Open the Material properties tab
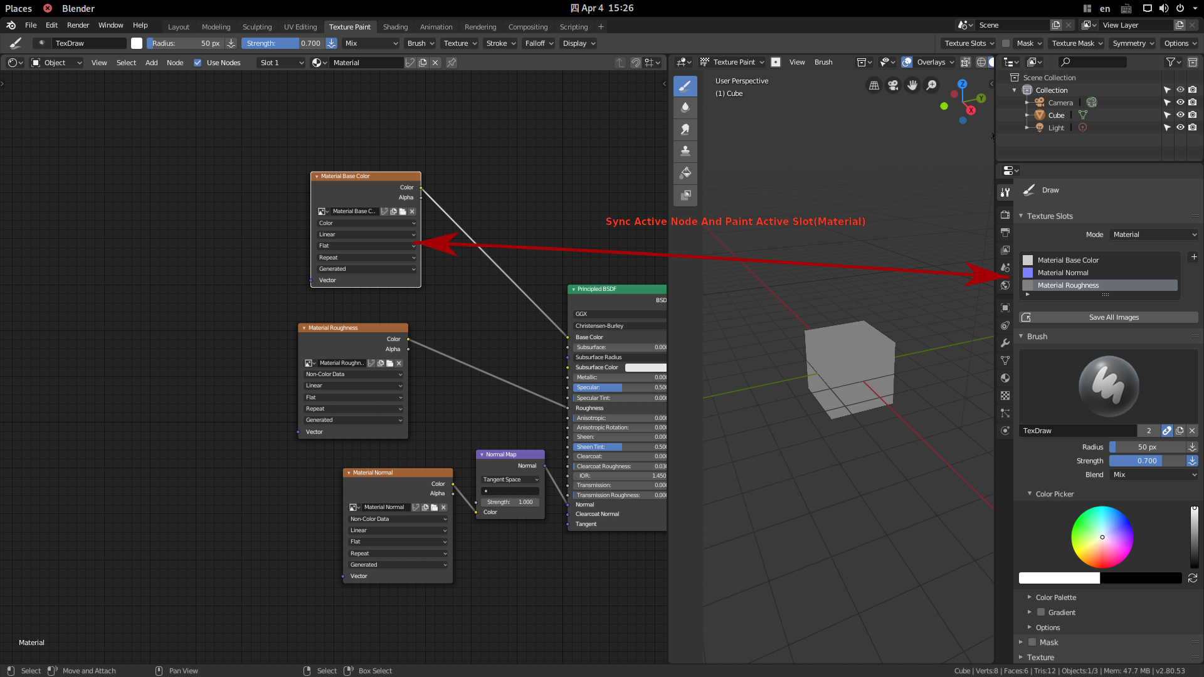1204x677 pixels. pos(1005,378)
